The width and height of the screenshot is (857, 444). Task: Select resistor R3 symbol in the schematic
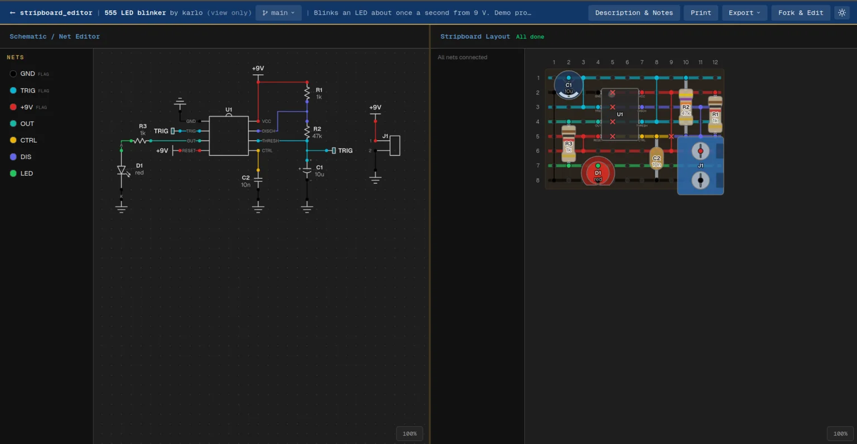point(141,141)
